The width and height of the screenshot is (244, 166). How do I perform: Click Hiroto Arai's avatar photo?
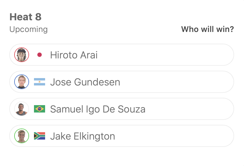(22, 55)
